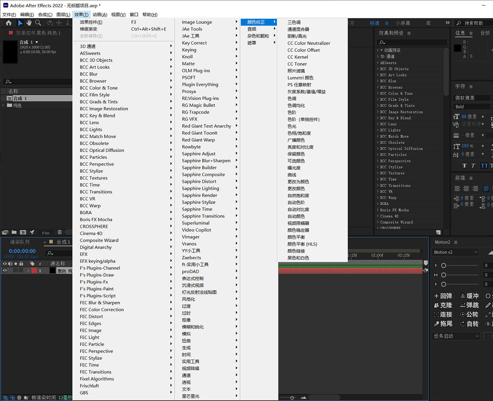The width and height of the screenshot is (493, 401).
Task: Click the third Motion2 ease-out slider handle
Action: pyautogui.click(x=443, y=284)
